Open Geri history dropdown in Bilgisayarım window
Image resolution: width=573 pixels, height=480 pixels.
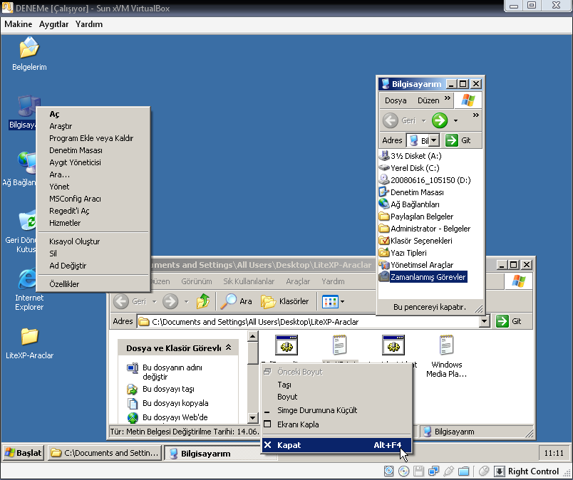tap(423, 120)
